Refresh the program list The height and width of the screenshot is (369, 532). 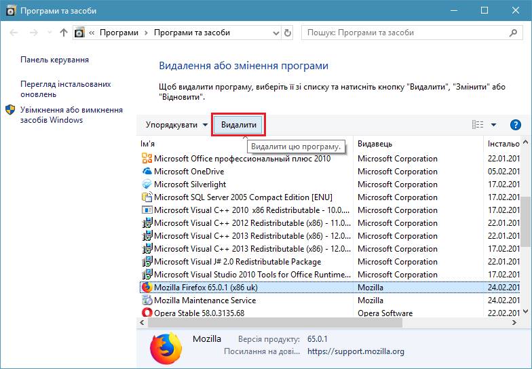pyautogui.click(x=288, y=33)
